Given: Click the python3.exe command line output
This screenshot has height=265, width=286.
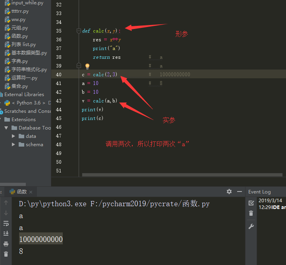Looking at the screenshot, I should coord(114,204).
